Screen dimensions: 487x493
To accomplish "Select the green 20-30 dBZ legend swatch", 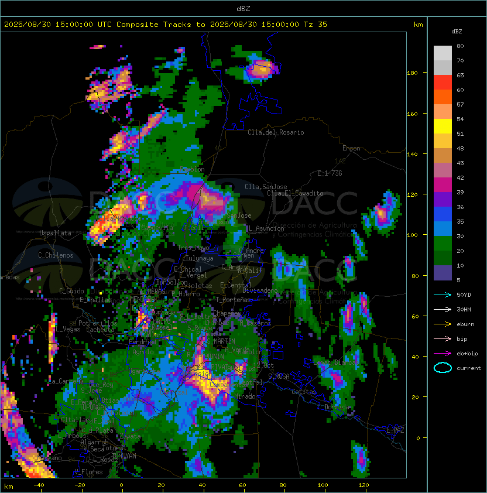I will [443, 244].
